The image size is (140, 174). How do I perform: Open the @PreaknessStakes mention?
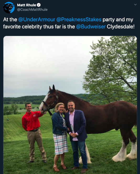click(79, 19)
